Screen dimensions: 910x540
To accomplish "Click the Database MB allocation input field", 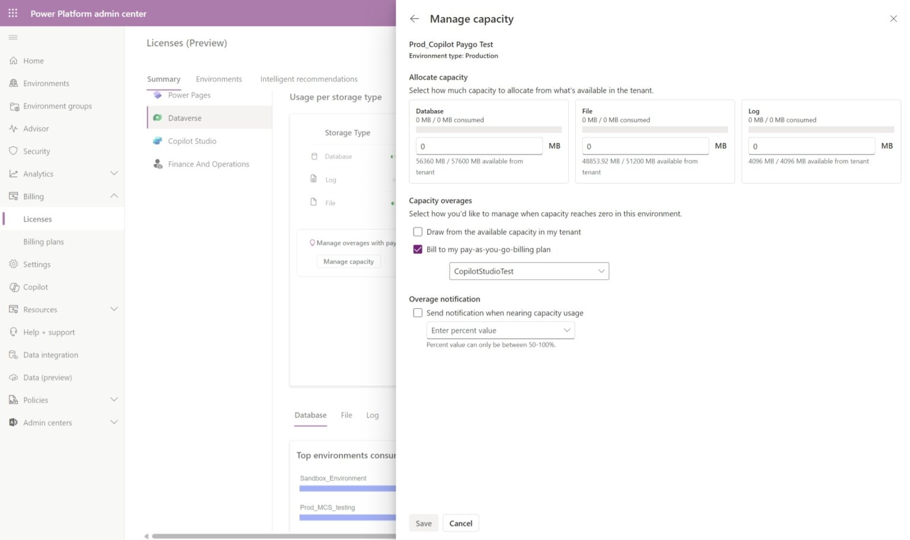I will pyautogui.click(x=479, y=146).
